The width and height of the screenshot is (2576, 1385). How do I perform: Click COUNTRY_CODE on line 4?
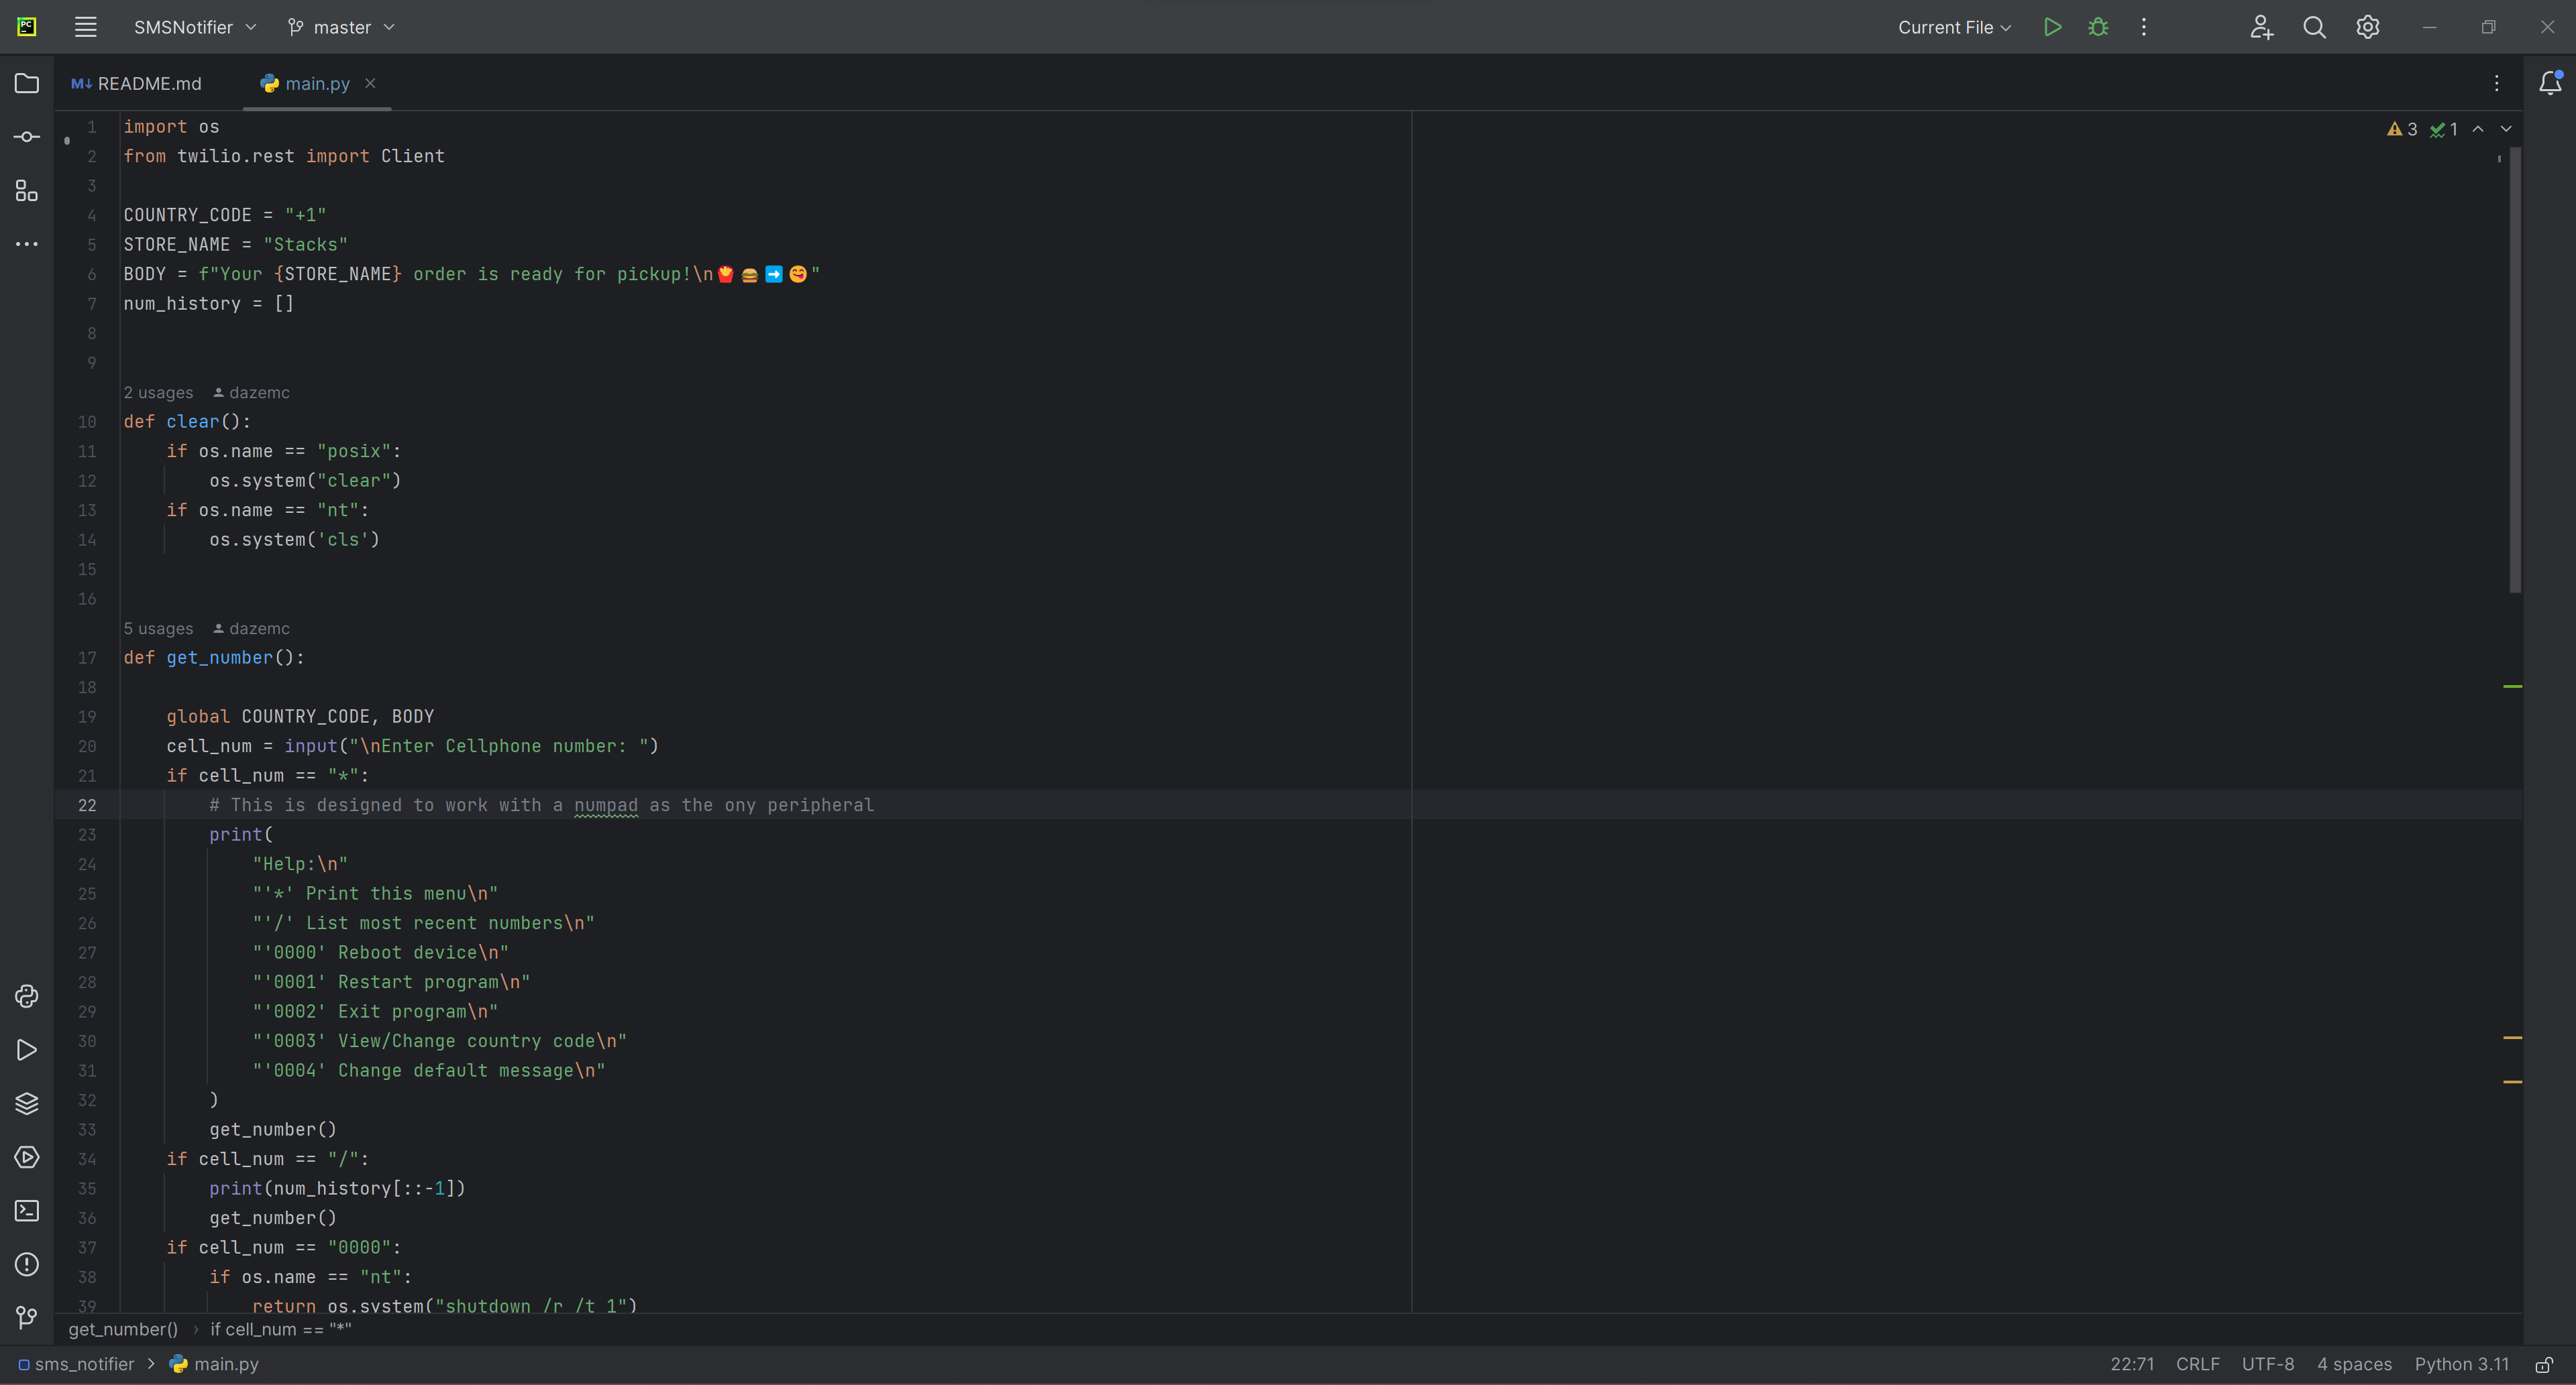(x=187, y=215)
